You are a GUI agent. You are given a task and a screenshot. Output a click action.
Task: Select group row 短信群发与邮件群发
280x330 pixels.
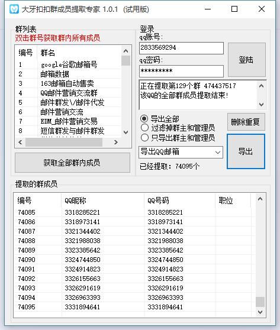pos(69,131)
